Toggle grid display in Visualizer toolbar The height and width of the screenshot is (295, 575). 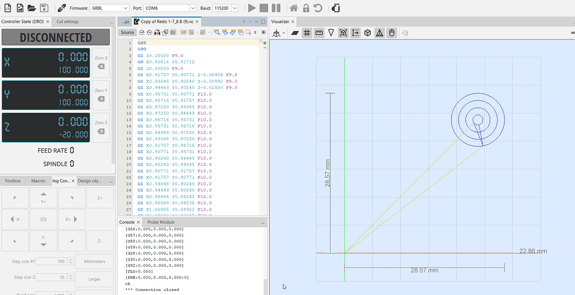coord(307,33)
